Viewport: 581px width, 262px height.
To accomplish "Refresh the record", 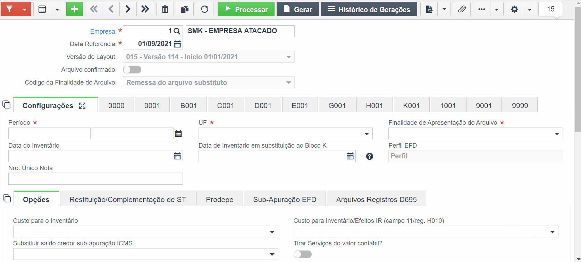I will click(x=205, y=9).
